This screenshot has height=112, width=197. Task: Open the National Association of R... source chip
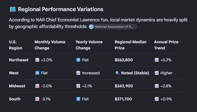(x=113, y=27)
